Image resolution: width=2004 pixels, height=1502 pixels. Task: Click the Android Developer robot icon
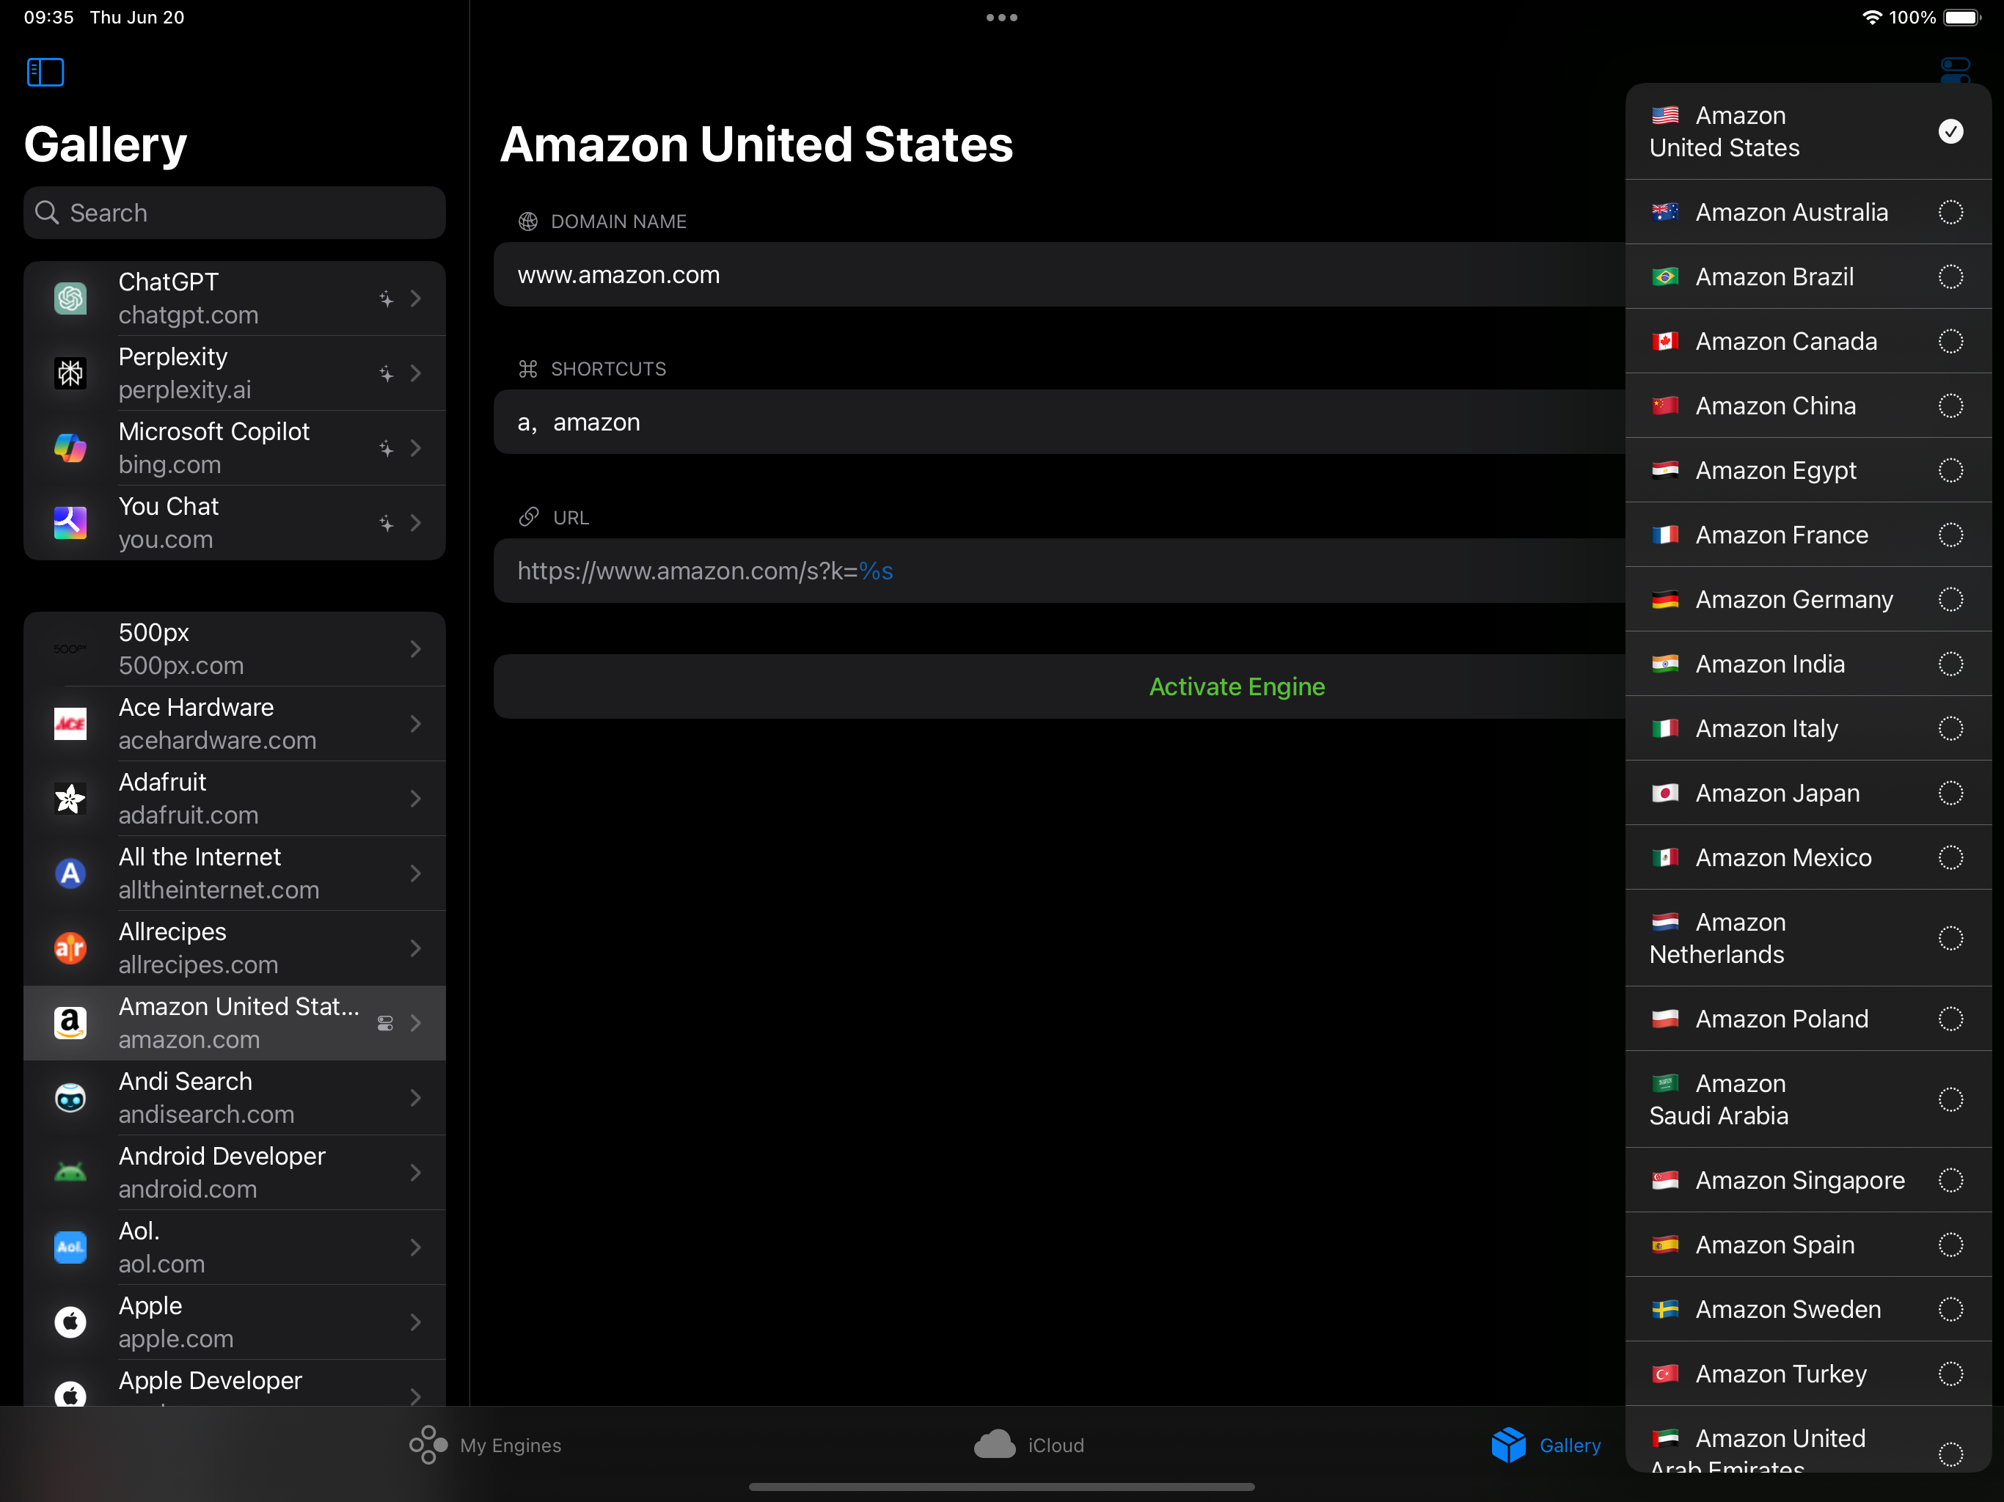click(70, 1172)
